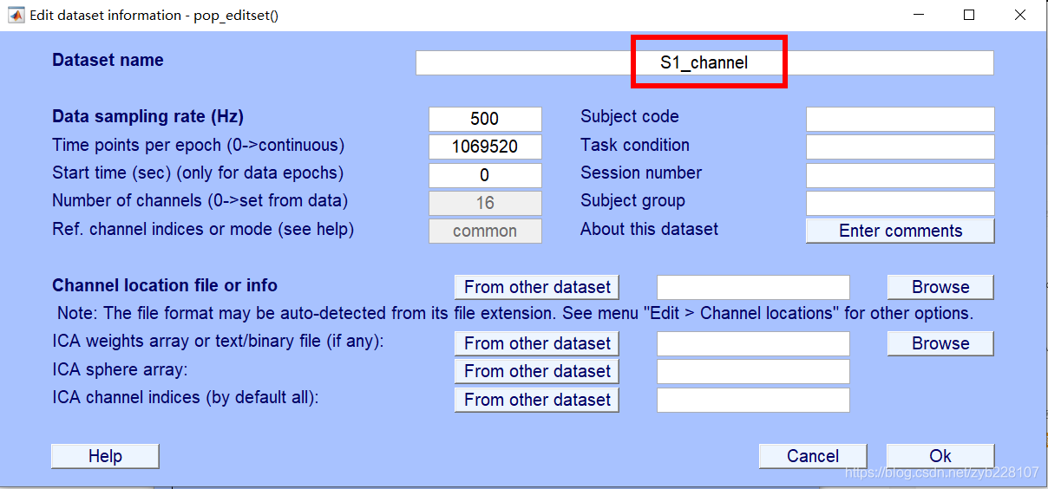Select the Time points per epoch field
The height and width of the screenshot is (489, 1048).
(x=485, y=147)
